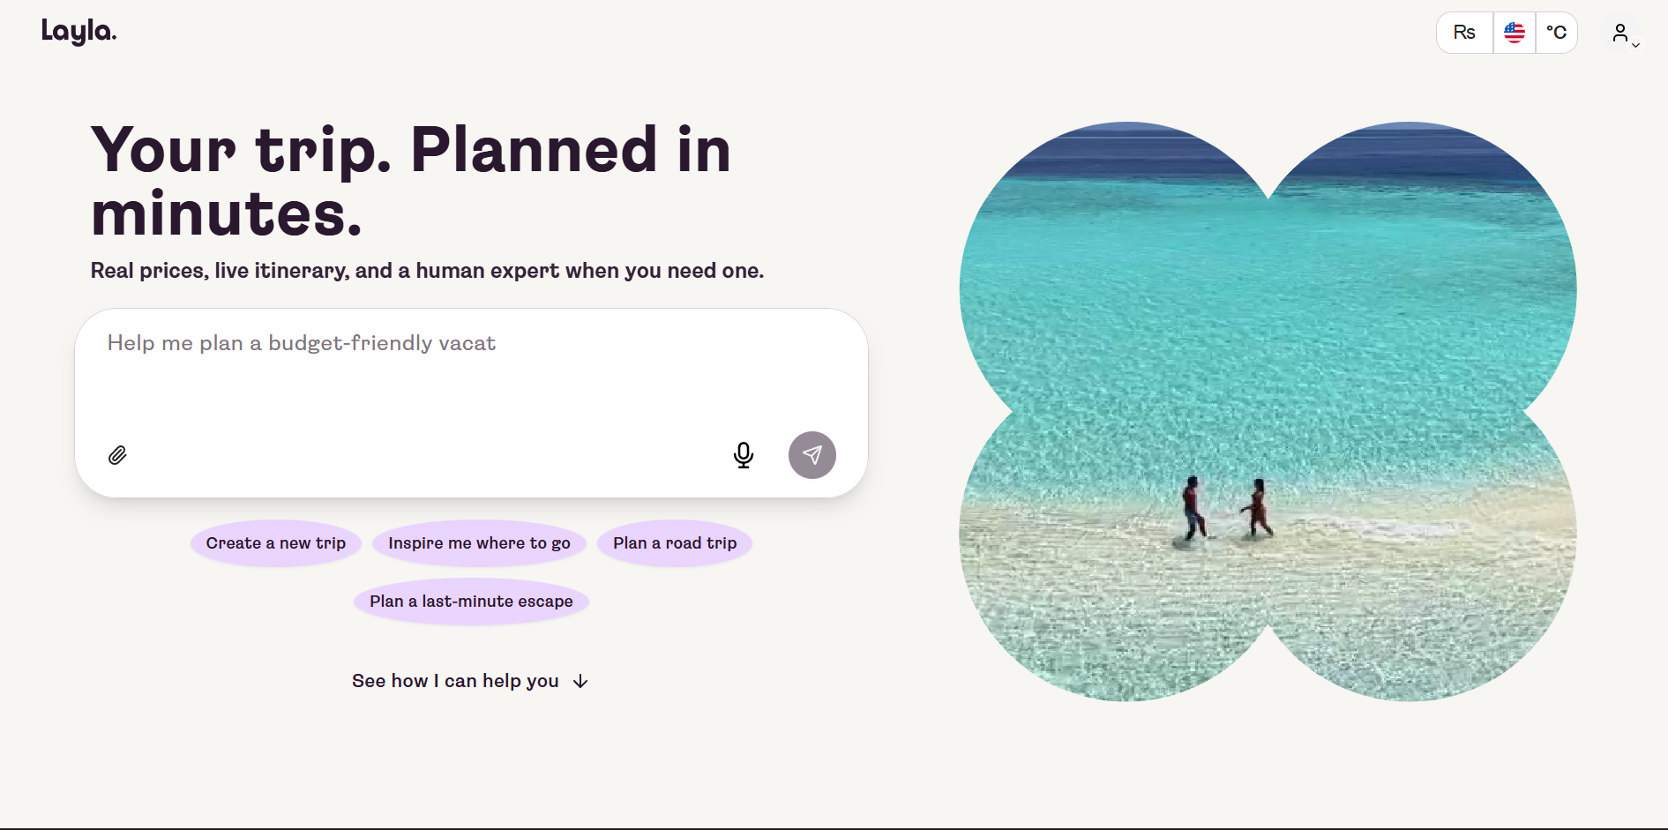Choose "Inspire me where to go" suggestion
This screenshot has height=830, width=1668.
pyautogui.click(x=479, y=543)
